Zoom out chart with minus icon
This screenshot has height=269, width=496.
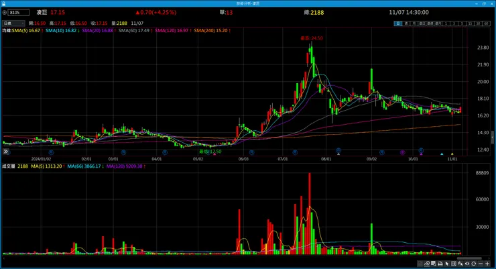click(481, 264)
